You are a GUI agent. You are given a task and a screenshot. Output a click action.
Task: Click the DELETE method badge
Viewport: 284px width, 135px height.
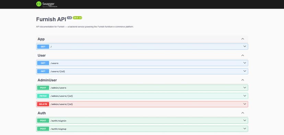[43, 104]
